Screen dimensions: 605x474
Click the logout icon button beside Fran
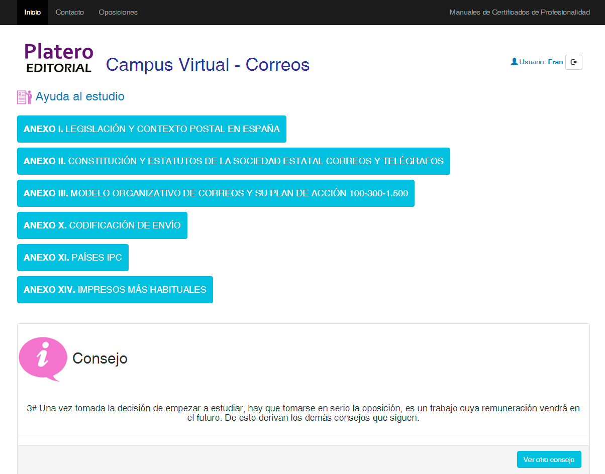[x=573, y=62]
